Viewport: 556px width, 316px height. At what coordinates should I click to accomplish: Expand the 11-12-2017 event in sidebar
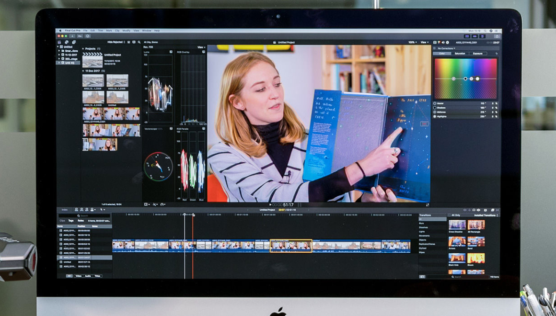[59, 55]
